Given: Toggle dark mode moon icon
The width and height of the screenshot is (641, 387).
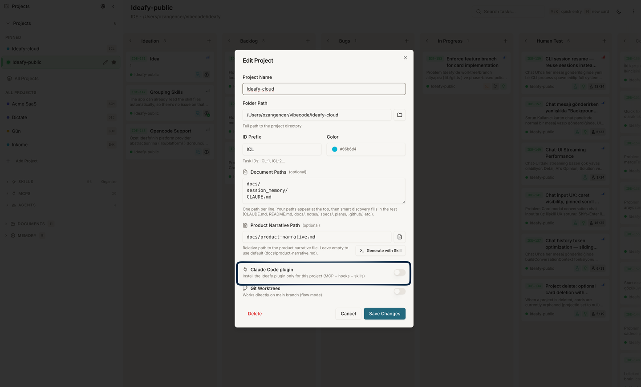Looking at the screenshot, I should (x=619, y=12).
